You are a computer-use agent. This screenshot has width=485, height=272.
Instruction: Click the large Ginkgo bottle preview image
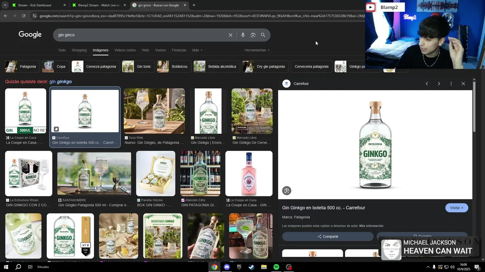375,144
